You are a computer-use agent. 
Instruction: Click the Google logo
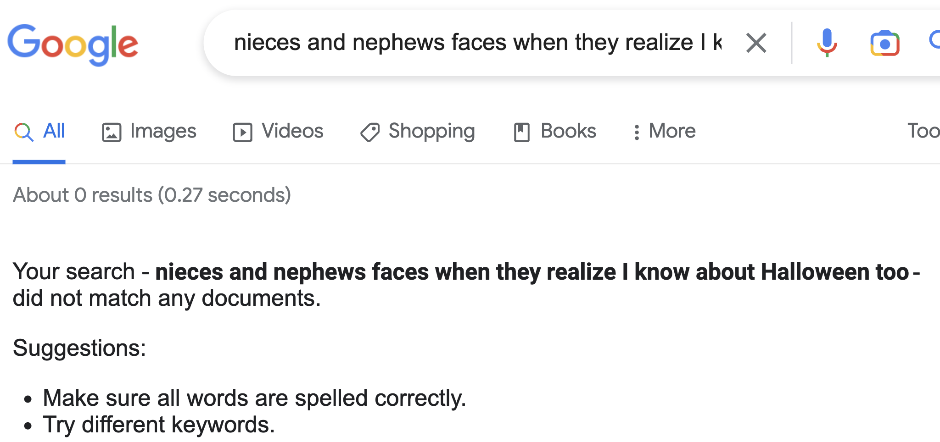pyautogui.click(x=73, y=44)
